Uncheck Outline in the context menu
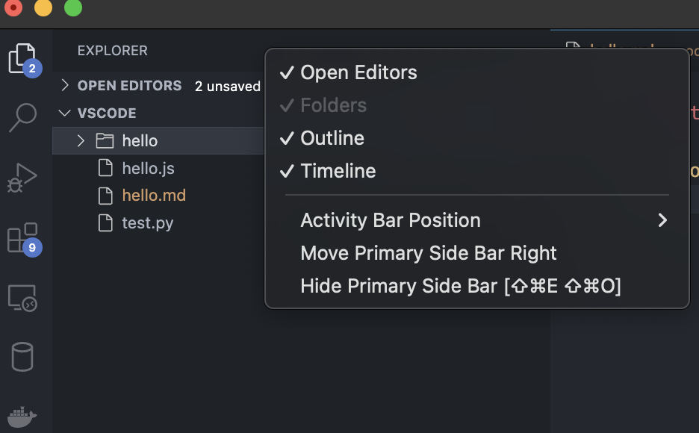The height and width of the screenshot is (433, 699). pos(477,138)
